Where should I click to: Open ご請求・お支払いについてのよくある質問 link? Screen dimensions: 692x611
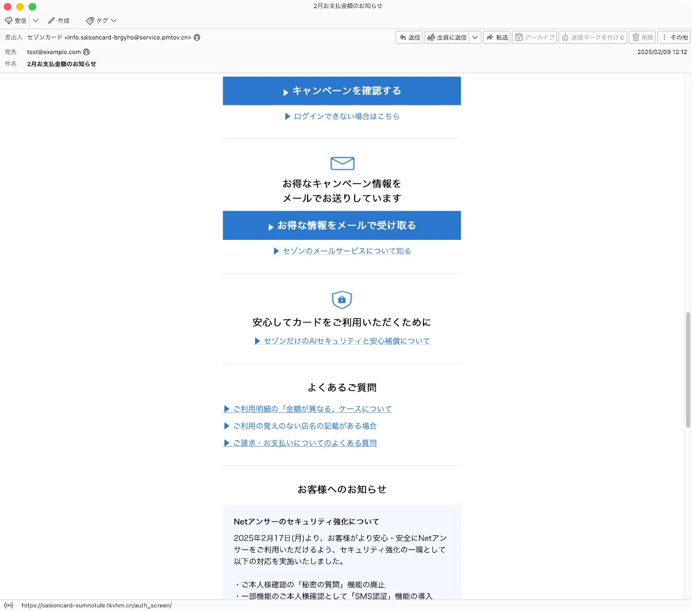pyautogui.click(x=300, y=443)
